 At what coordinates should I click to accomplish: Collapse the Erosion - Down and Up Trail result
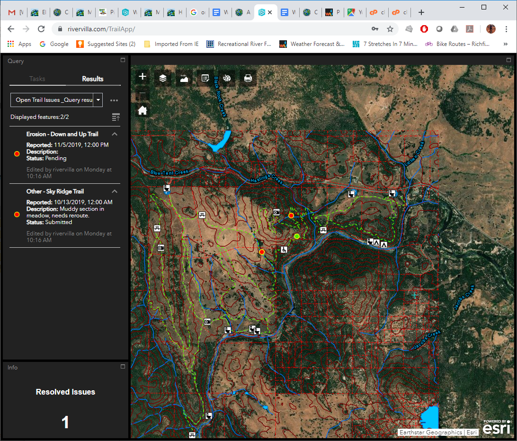click(115, 134)
